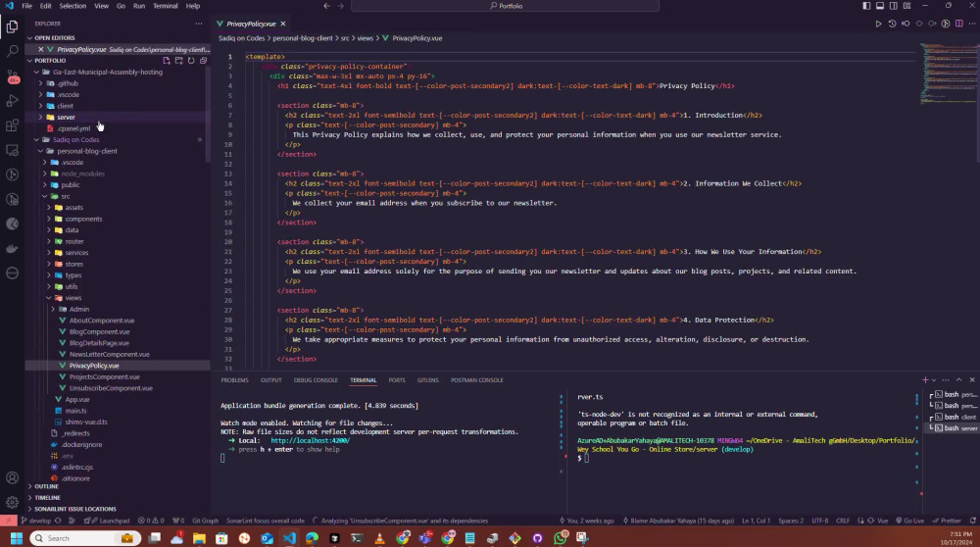
Task: Click the Windows Start button
Action: point(17,538)
